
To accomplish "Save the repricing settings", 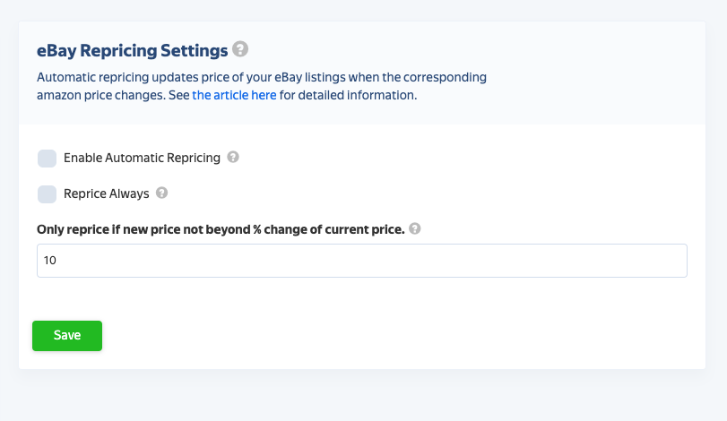I will (67, 336).
